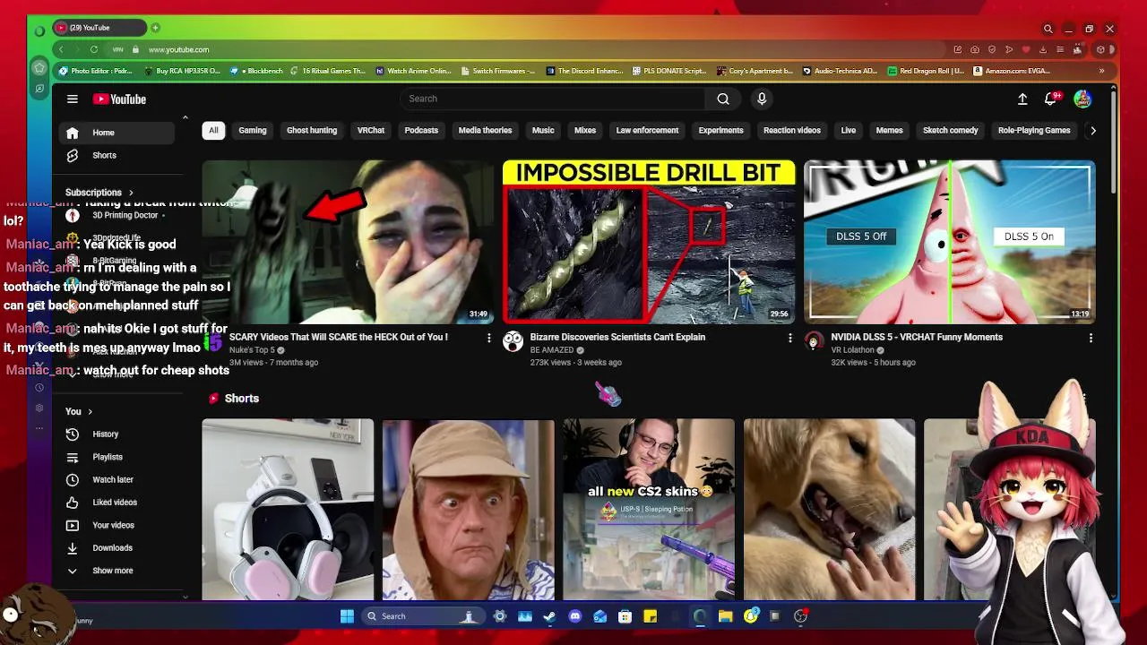Select the Gaming category chip
1147x645 pixels.
pos(253,131)
